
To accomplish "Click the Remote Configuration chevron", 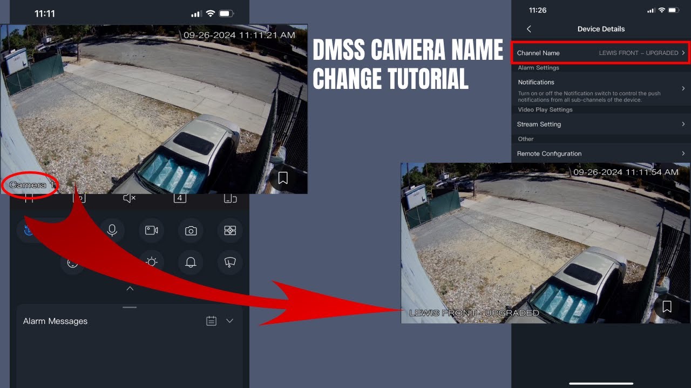I will tap(683, 154).
